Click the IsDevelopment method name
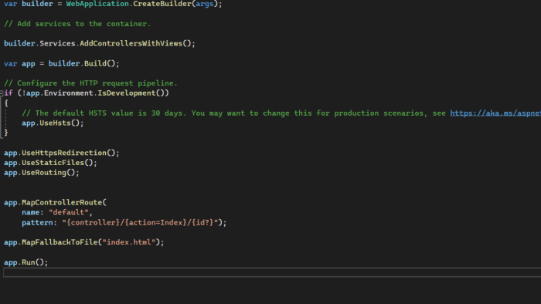 pos(127,93)
